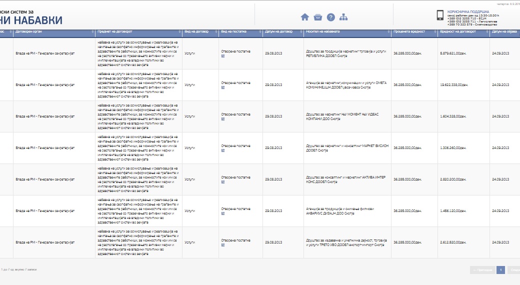Click contract value 19.622.338,00ден.
This screenshot has width=520, height=285.
click(x=454, y=85)
